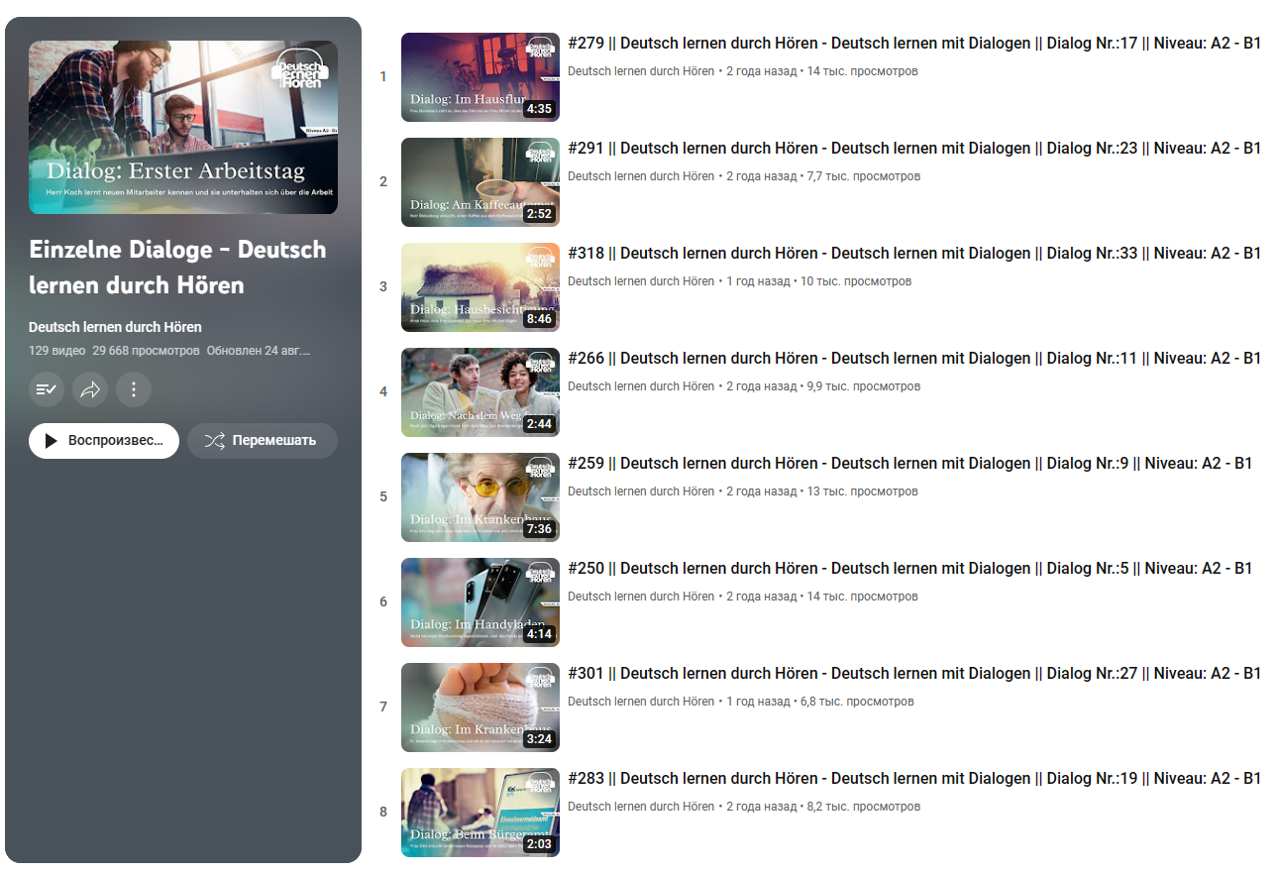
Task: Open the playlist cover Erster Arbeitstag thumbnail
Action: (183, 127)
